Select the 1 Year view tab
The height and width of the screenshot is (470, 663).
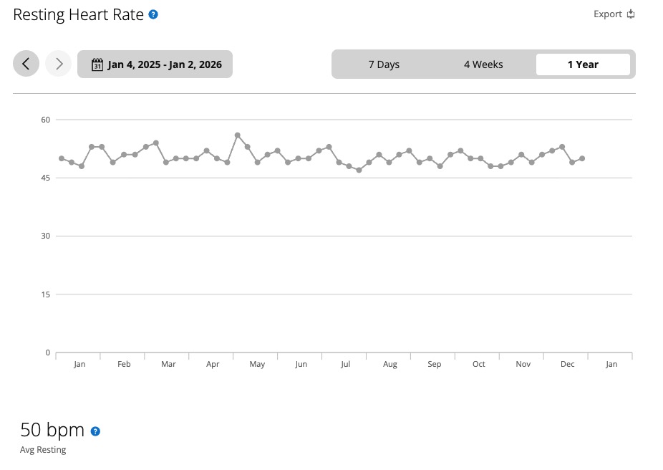pos(583,64)
